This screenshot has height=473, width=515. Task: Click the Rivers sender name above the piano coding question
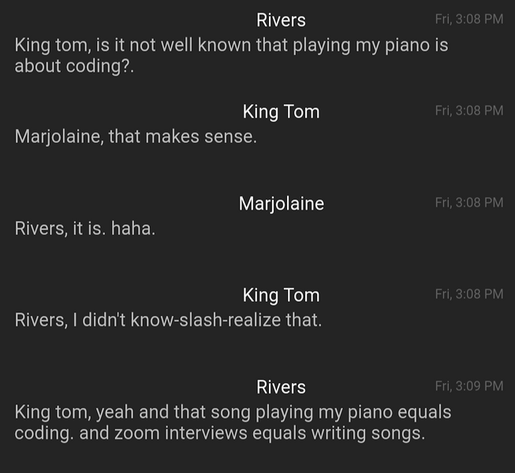(x=281, y=20)
